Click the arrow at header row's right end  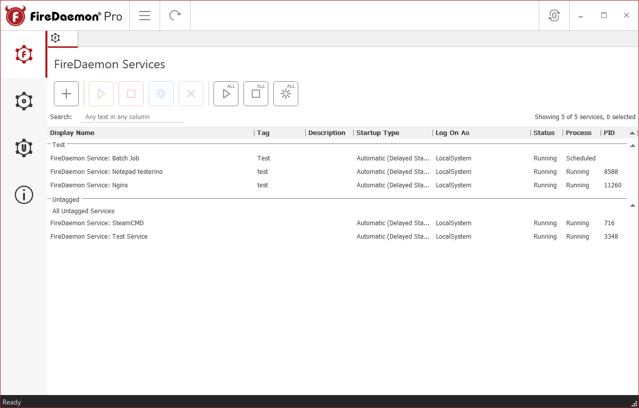[x=633, y=133]
